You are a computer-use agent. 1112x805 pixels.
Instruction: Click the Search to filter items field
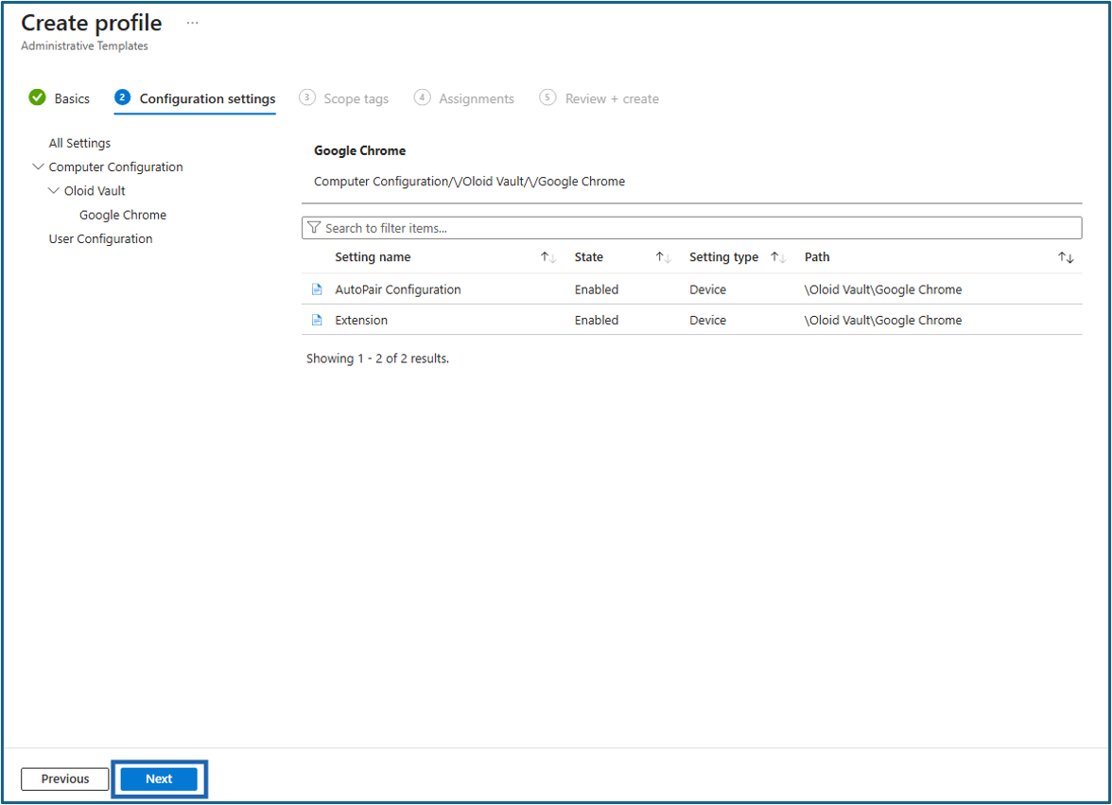click(x=691, y=228)
